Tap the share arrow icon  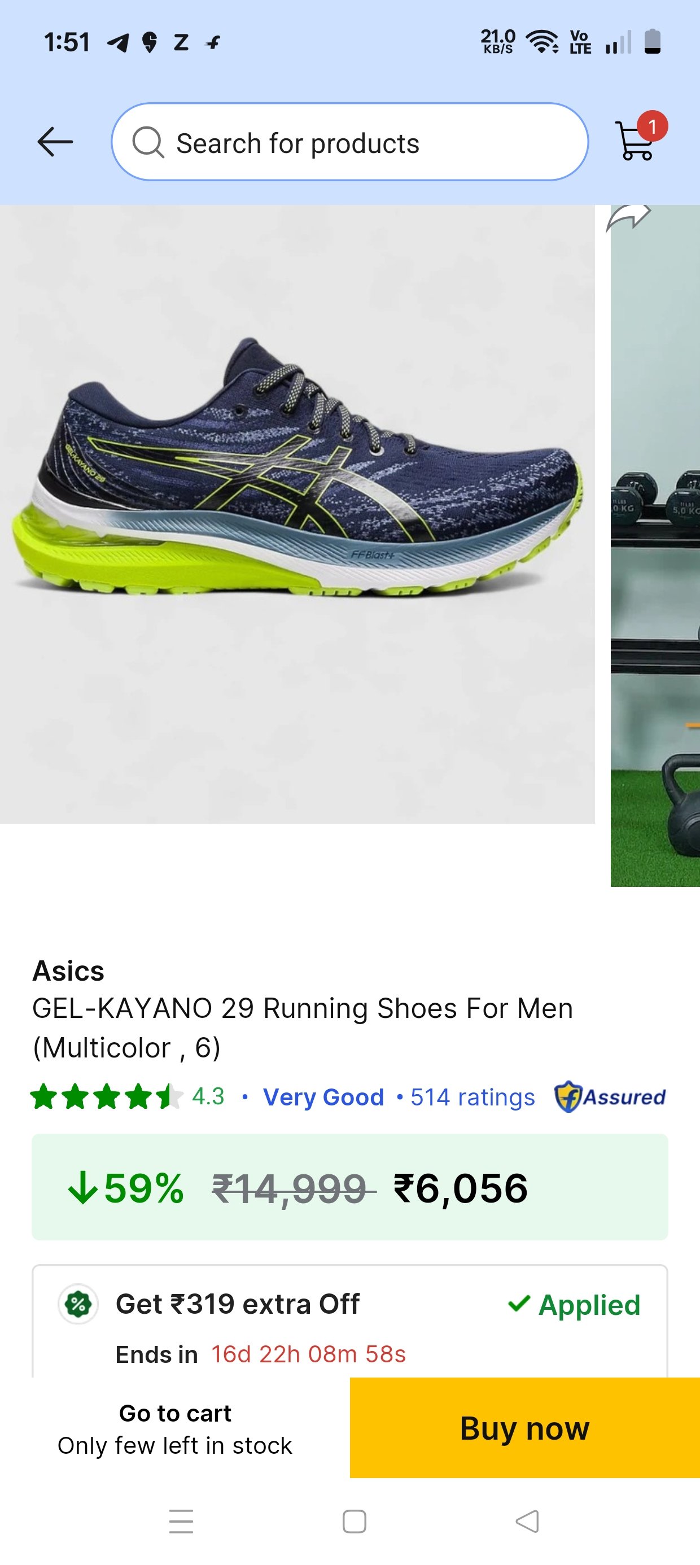(x=629, y=217)
